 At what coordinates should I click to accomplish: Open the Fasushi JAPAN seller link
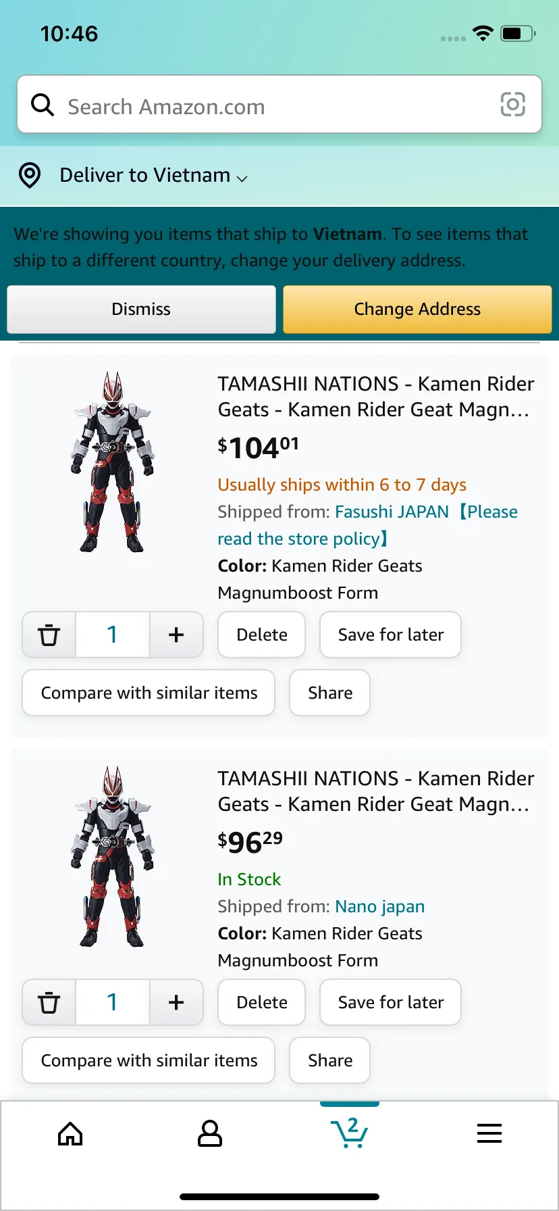(392, 512)
